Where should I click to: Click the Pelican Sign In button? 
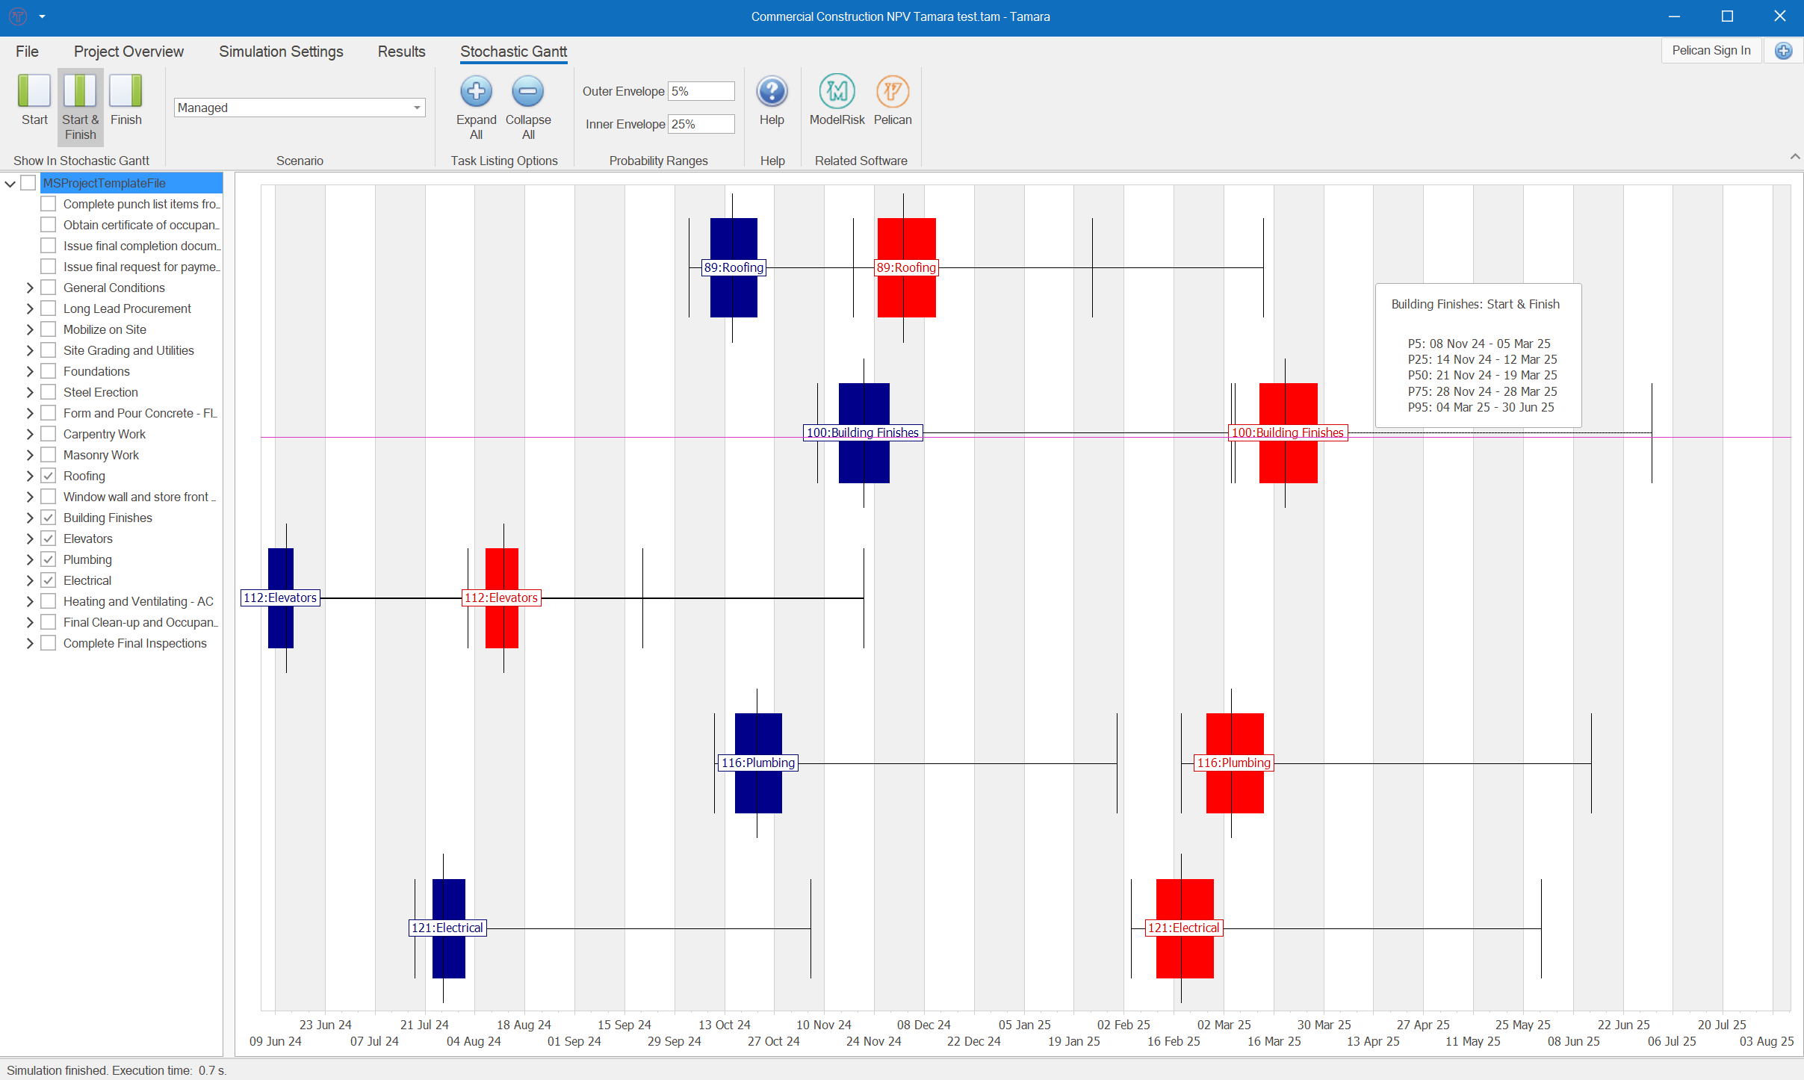coord(1711,50)
